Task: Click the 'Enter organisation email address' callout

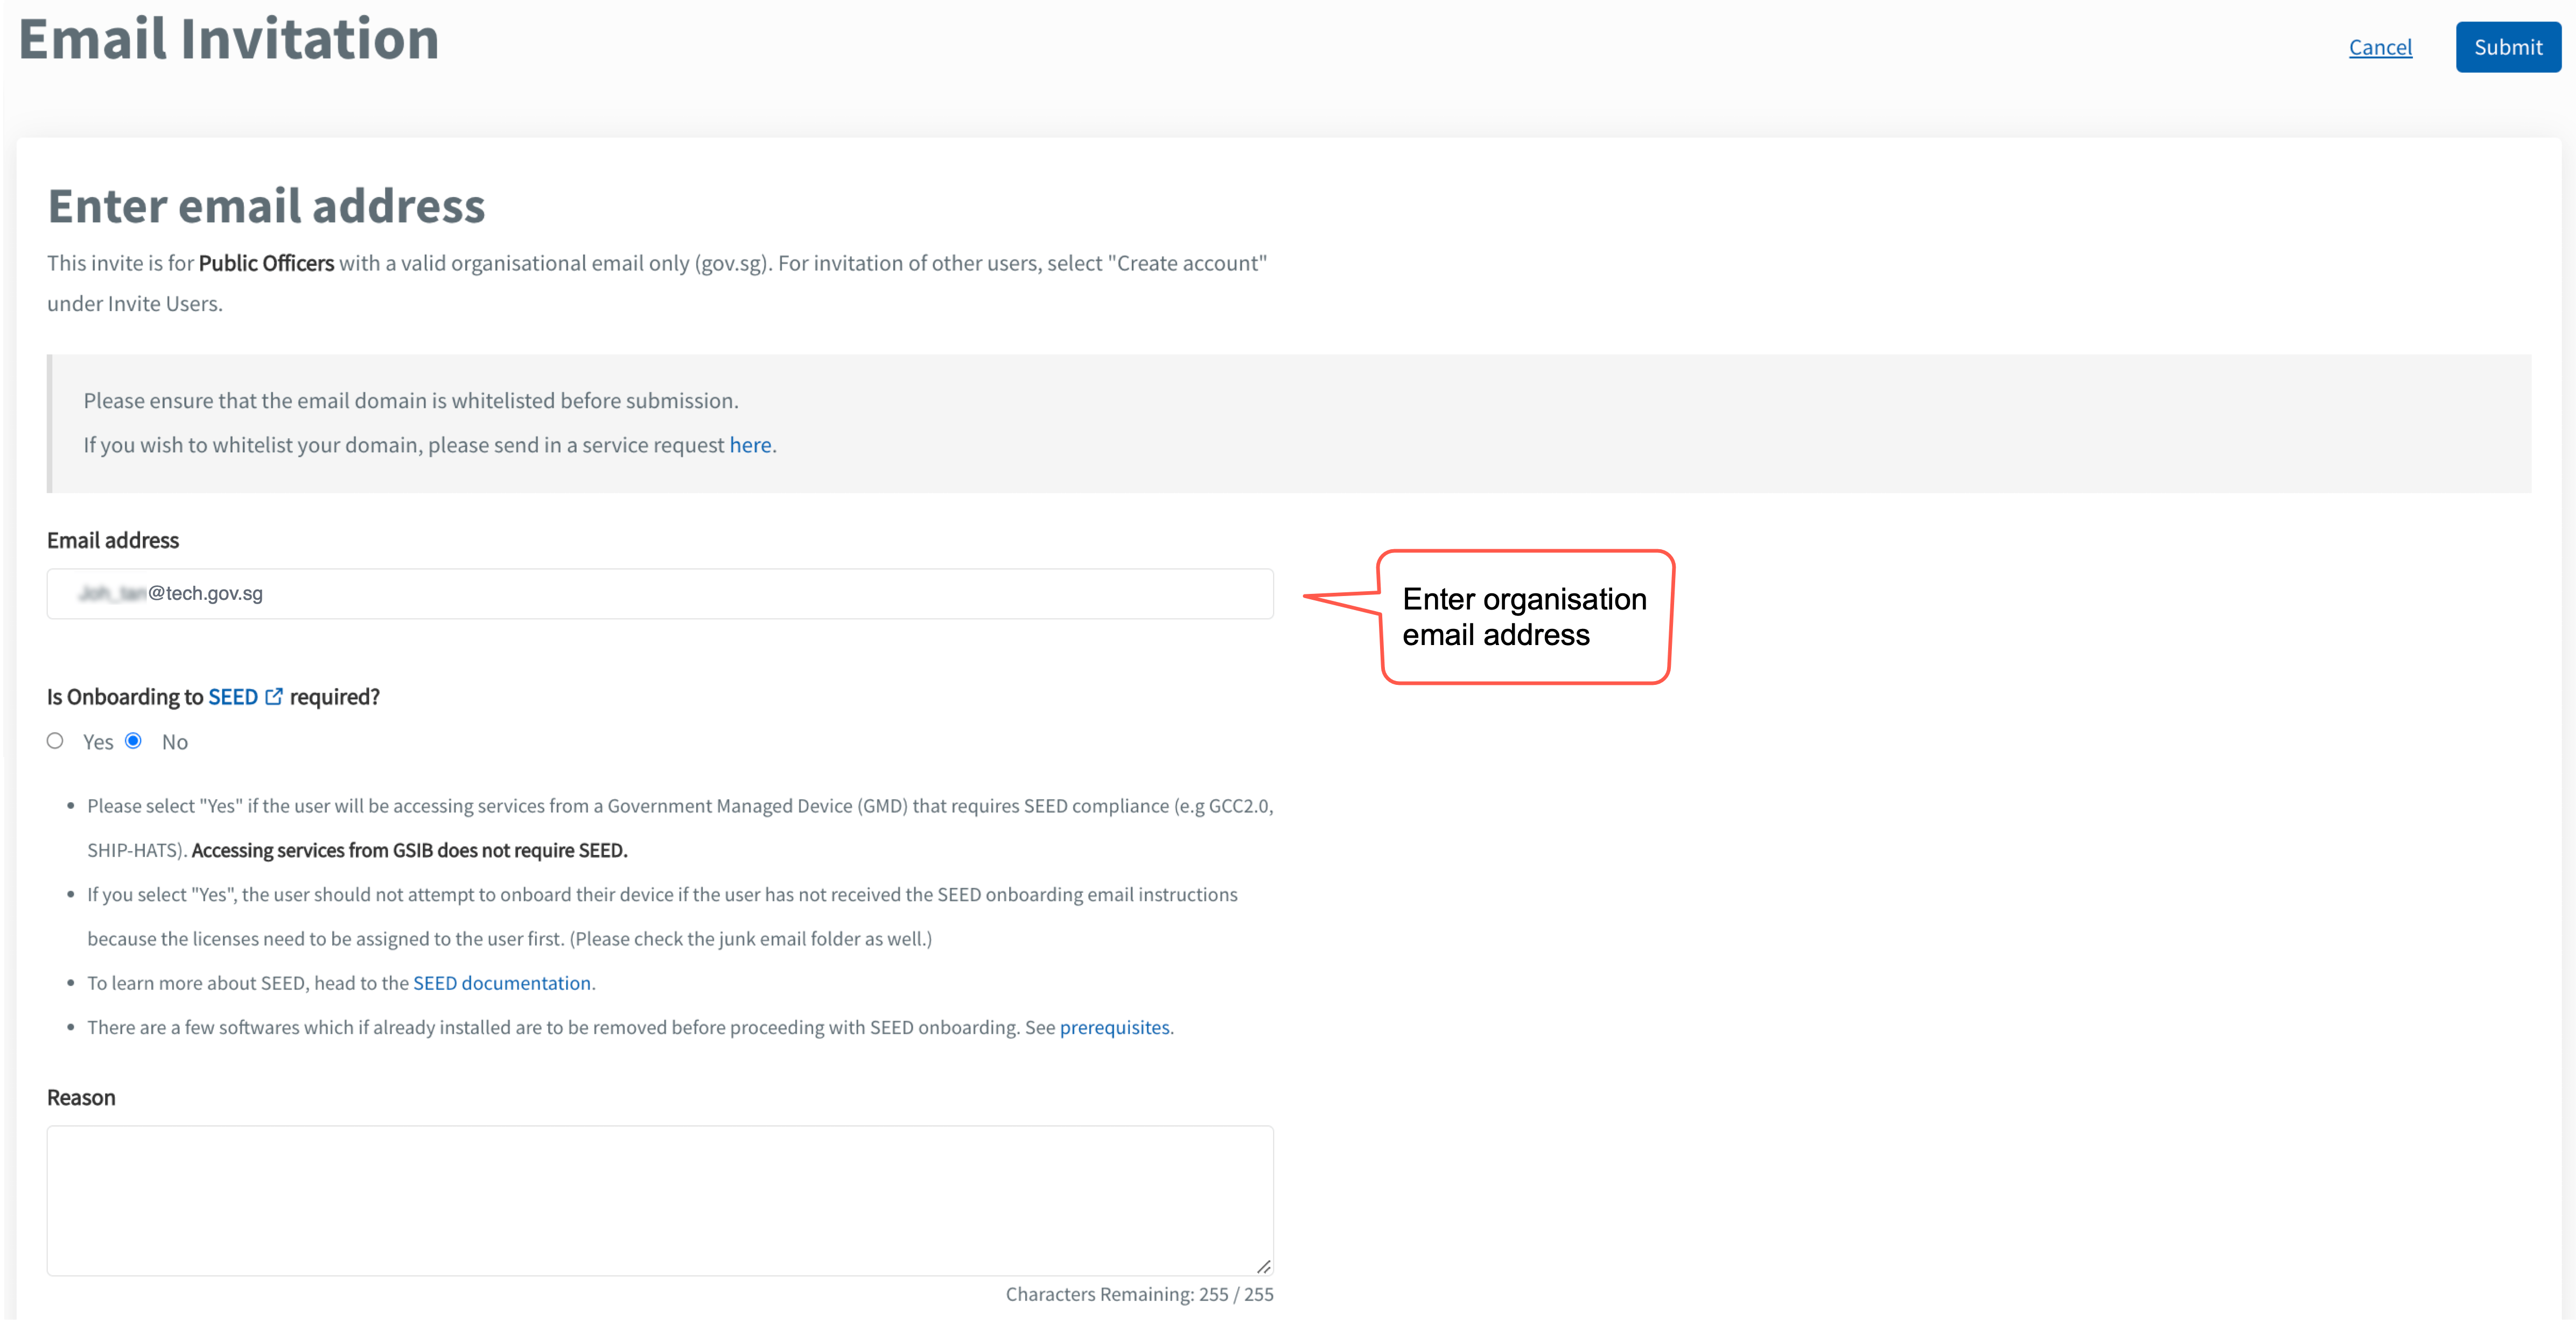Action: pyautogui.click(x=1524, y=617)
